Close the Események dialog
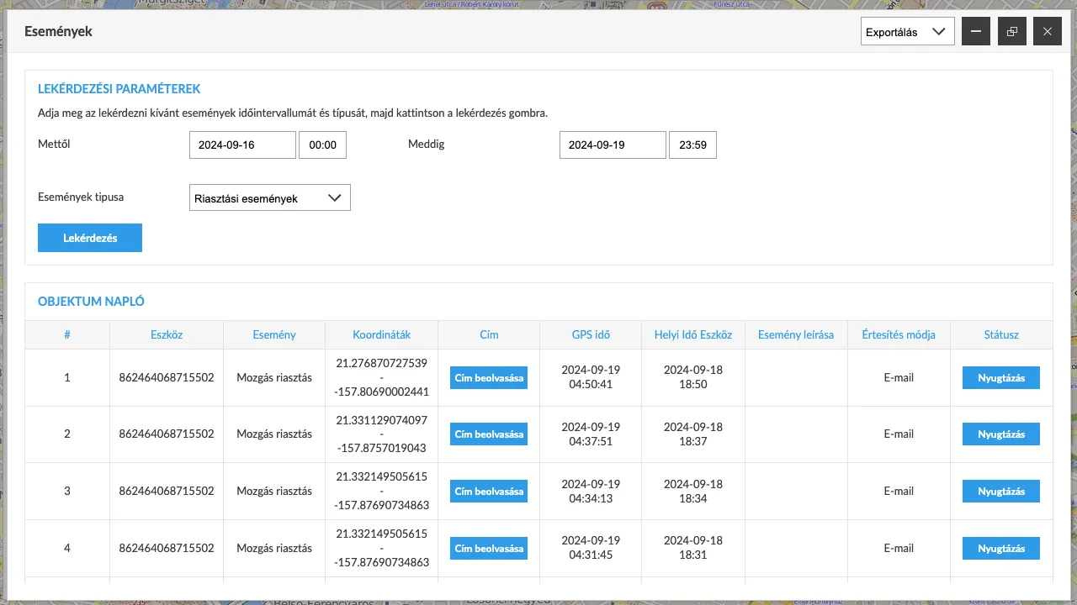 (1047, 32)
